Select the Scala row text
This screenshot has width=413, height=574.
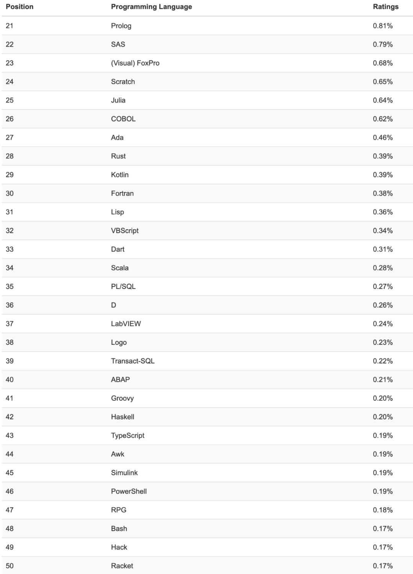click(x=120, y=268)
